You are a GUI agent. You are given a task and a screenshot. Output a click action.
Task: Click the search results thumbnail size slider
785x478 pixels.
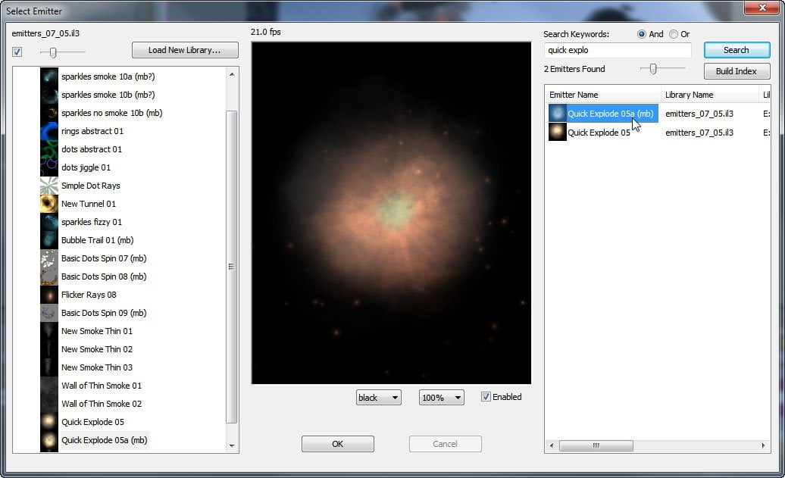pos(653,69)
